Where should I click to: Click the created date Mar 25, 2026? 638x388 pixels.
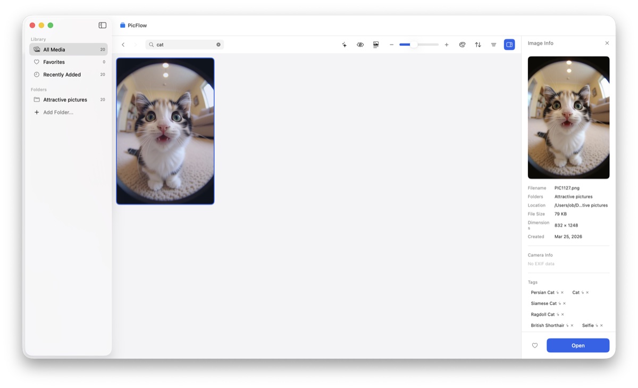point(568,236)
